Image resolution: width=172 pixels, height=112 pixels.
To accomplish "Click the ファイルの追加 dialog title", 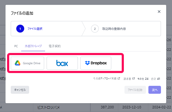I will pos(22,13).
